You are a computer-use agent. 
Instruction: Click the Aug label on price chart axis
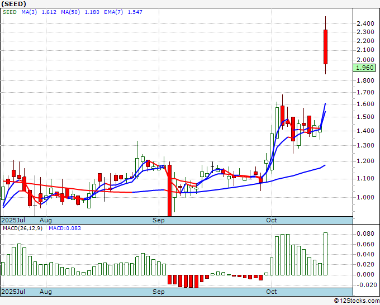click(46, 221)
